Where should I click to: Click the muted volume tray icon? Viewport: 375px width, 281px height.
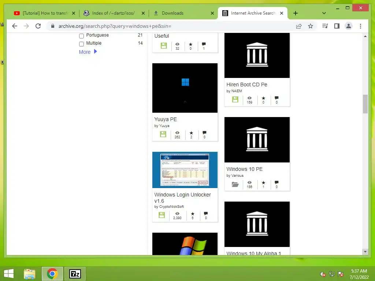click(323, 274)
